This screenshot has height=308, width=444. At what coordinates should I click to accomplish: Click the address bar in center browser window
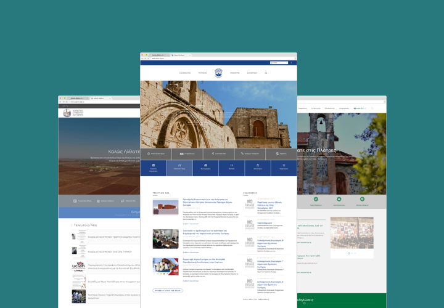(222, 59)
